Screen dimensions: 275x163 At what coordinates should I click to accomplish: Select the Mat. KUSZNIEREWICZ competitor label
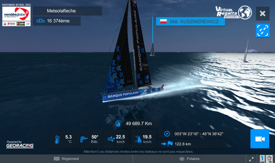click(x=190, y=21)
